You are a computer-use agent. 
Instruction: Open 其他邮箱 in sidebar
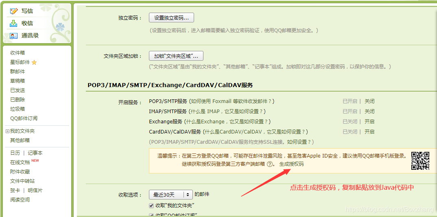tap(20, 140)
